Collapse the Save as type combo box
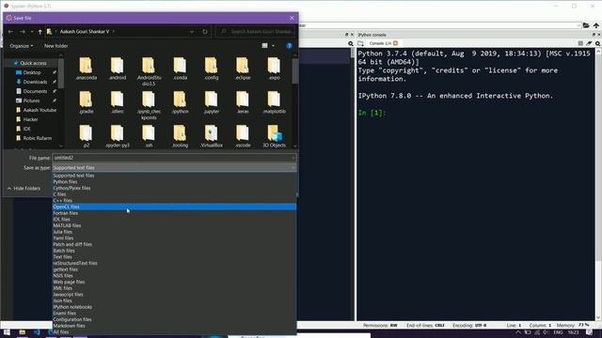Screen dimensions: 602x338 pyautogui.click(x=293, y=167)
